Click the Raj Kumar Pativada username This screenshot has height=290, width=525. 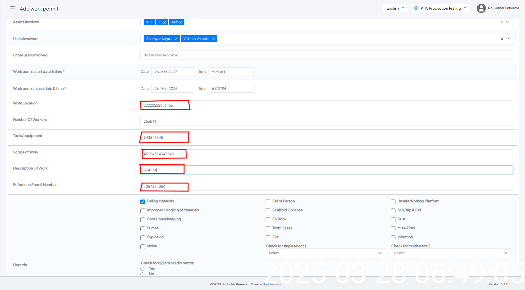(503, 8)
